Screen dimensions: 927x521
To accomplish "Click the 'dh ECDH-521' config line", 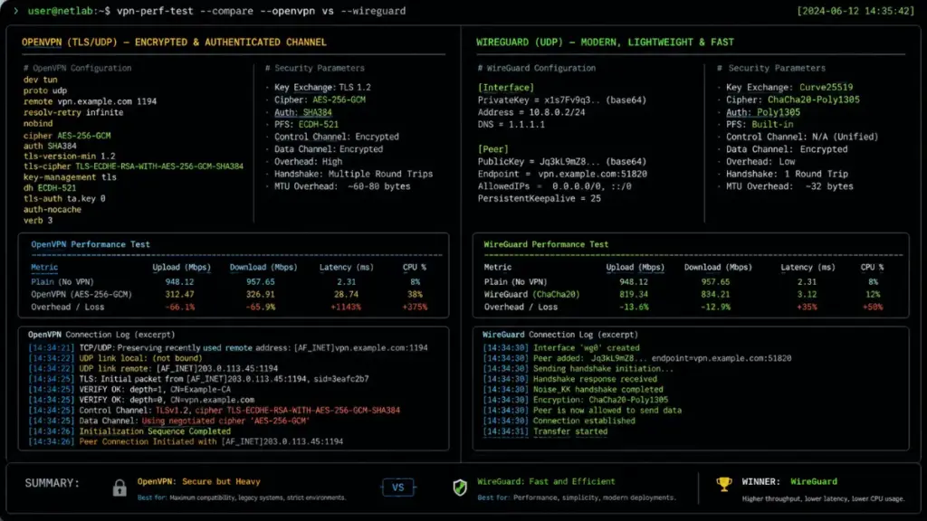I will click(x=50, y=188).
